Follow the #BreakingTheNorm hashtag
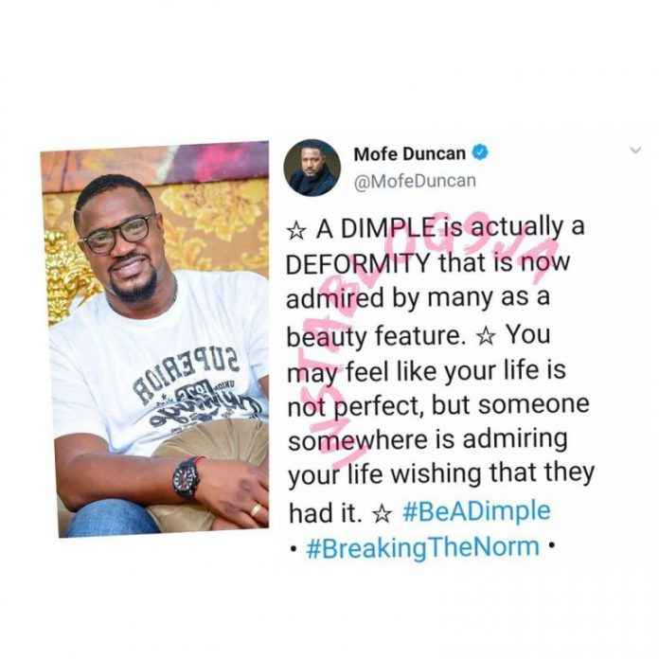 point(423,547)
